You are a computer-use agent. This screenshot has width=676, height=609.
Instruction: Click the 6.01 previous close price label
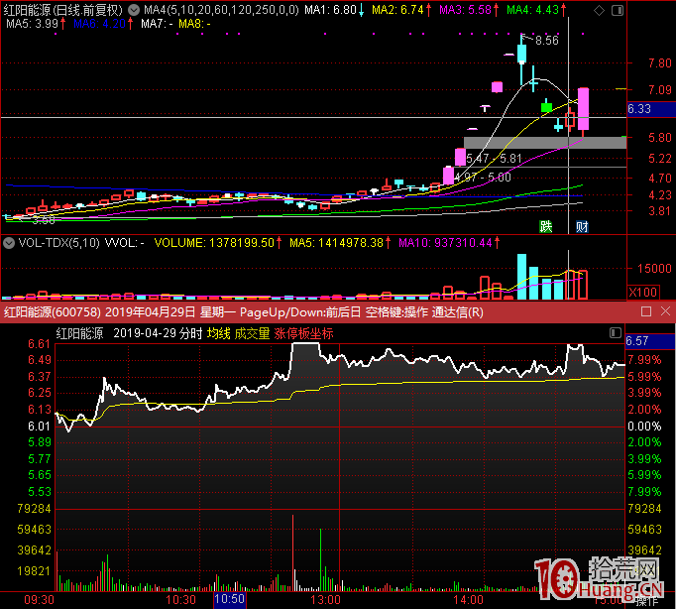pyautogui.click(x=40, y=426)
